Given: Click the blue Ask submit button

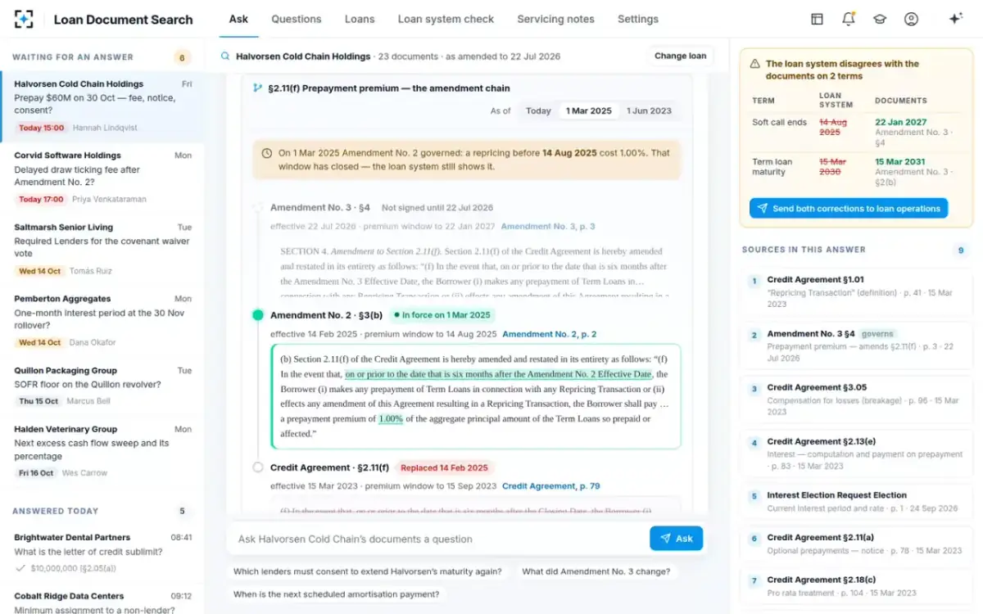Looking at the screenshot, I should (x=677, y=538).
